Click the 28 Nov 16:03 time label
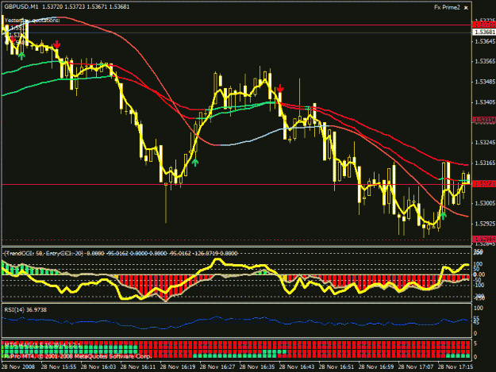 (98, 367)
